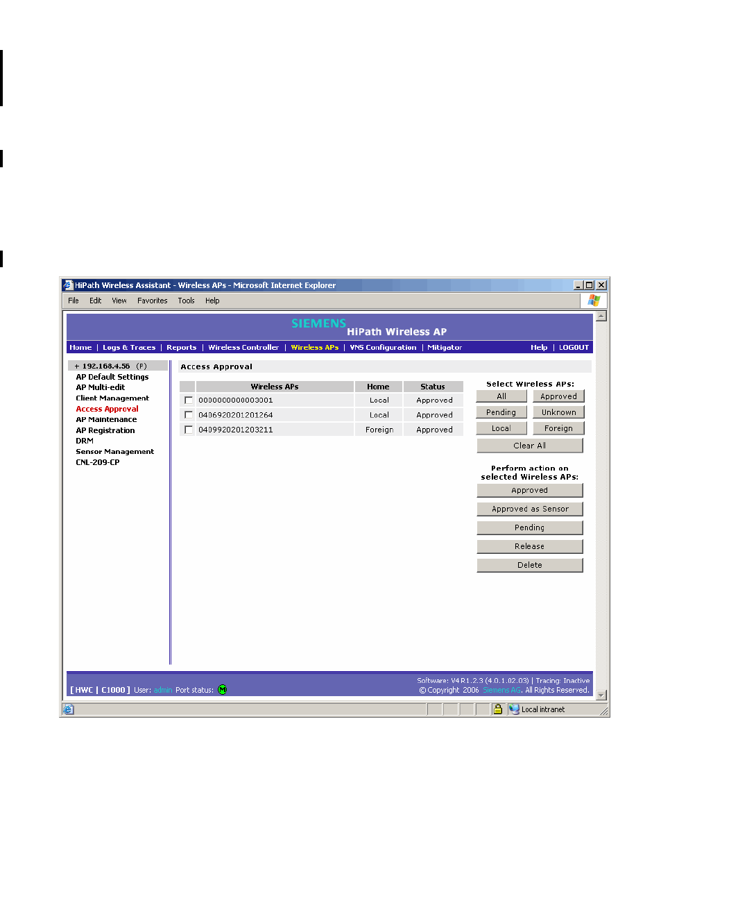
Task: Click the scrollbar down arrow
Action: coord(601,695)
